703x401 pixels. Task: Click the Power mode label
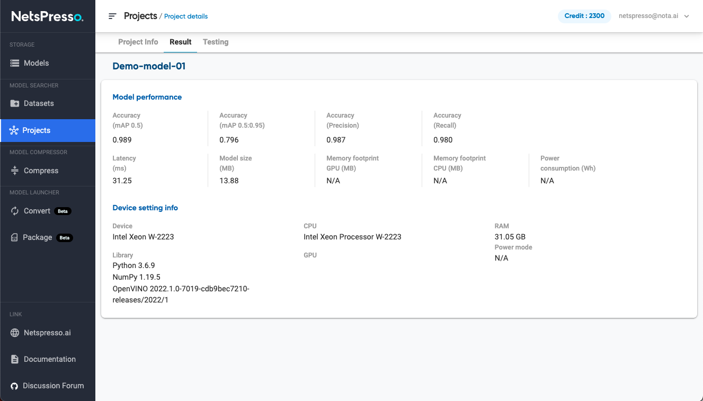(x=513, y=247)
